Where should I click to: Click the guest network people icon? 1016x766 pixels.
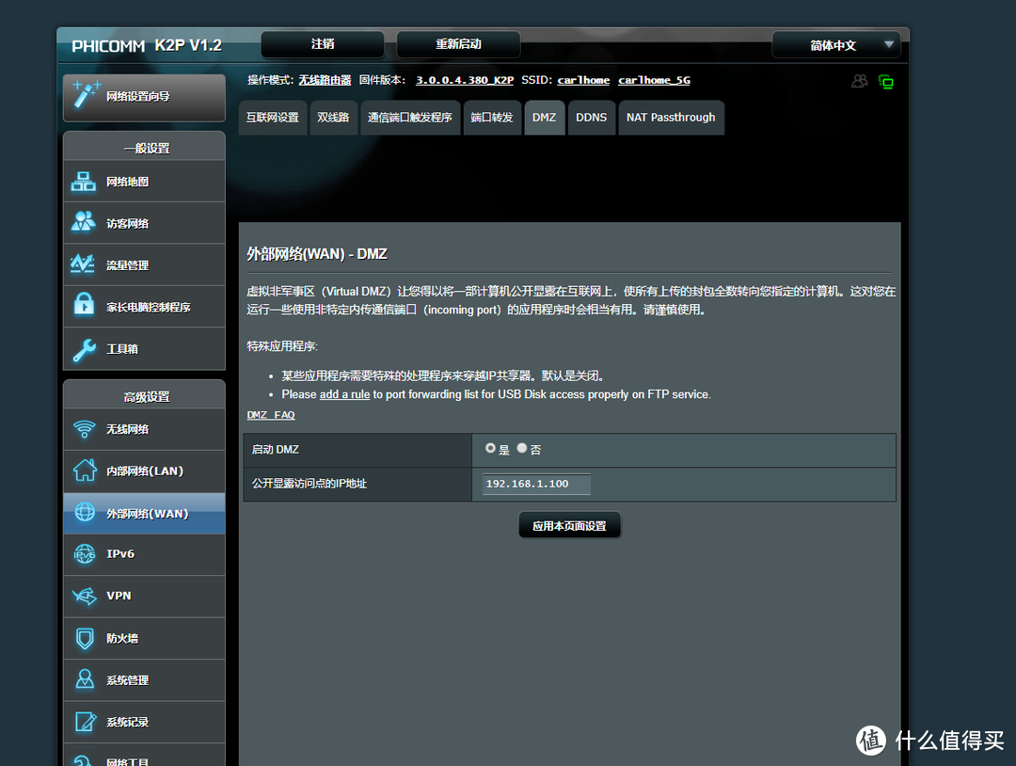84,222
